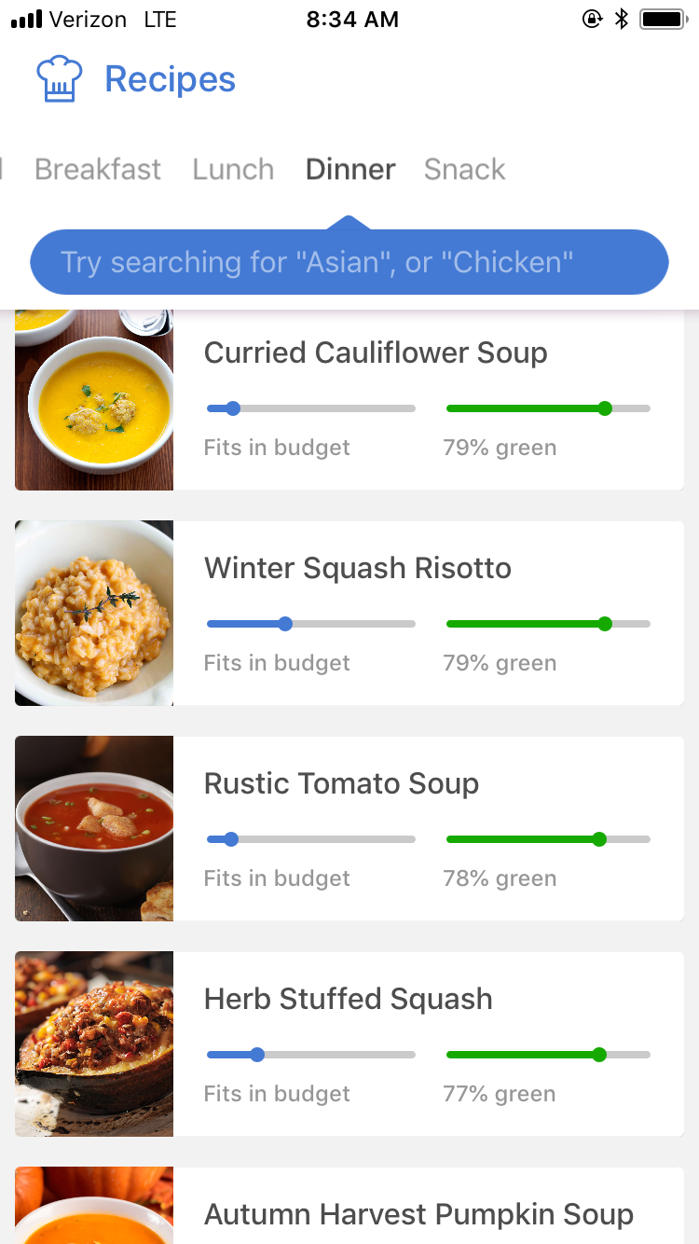
Task: Switch to the Lunch tab
Action: 233,169
